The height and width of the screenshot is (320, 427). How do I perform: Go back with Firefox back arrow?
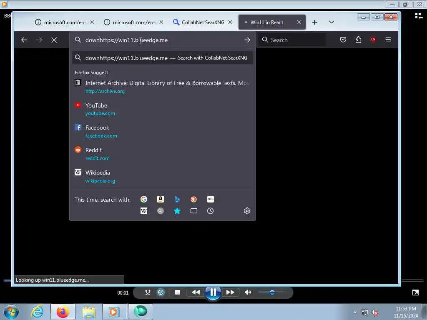(24, 40)
